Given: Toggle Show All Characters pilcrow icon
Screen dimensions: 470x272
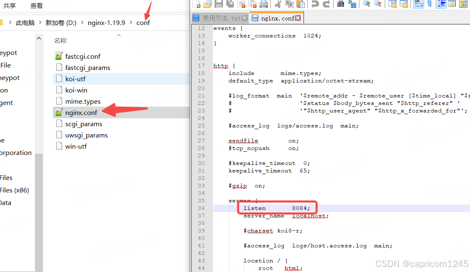Looking at the screenshot, I should point(429,4).
